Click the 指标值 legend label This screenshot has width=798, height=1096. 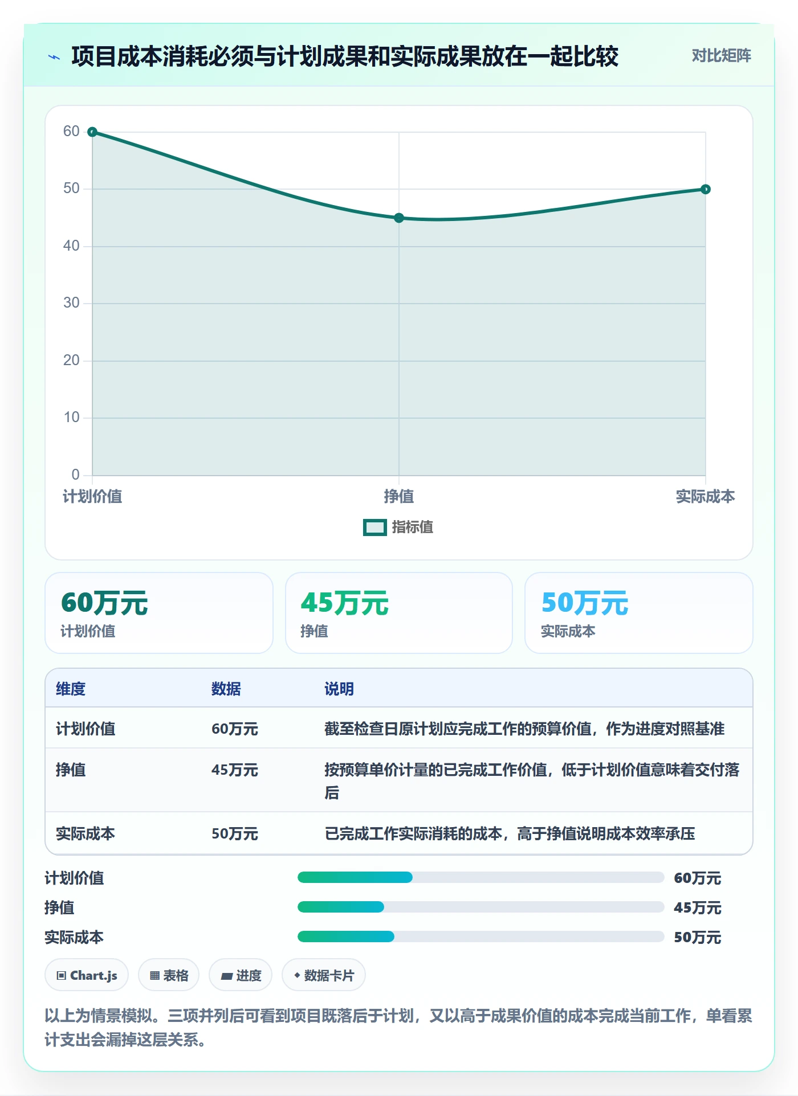[413, 527]
